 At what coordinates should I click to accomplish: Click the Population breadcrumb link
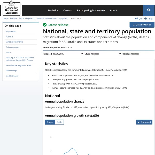[x=30, y=19]
